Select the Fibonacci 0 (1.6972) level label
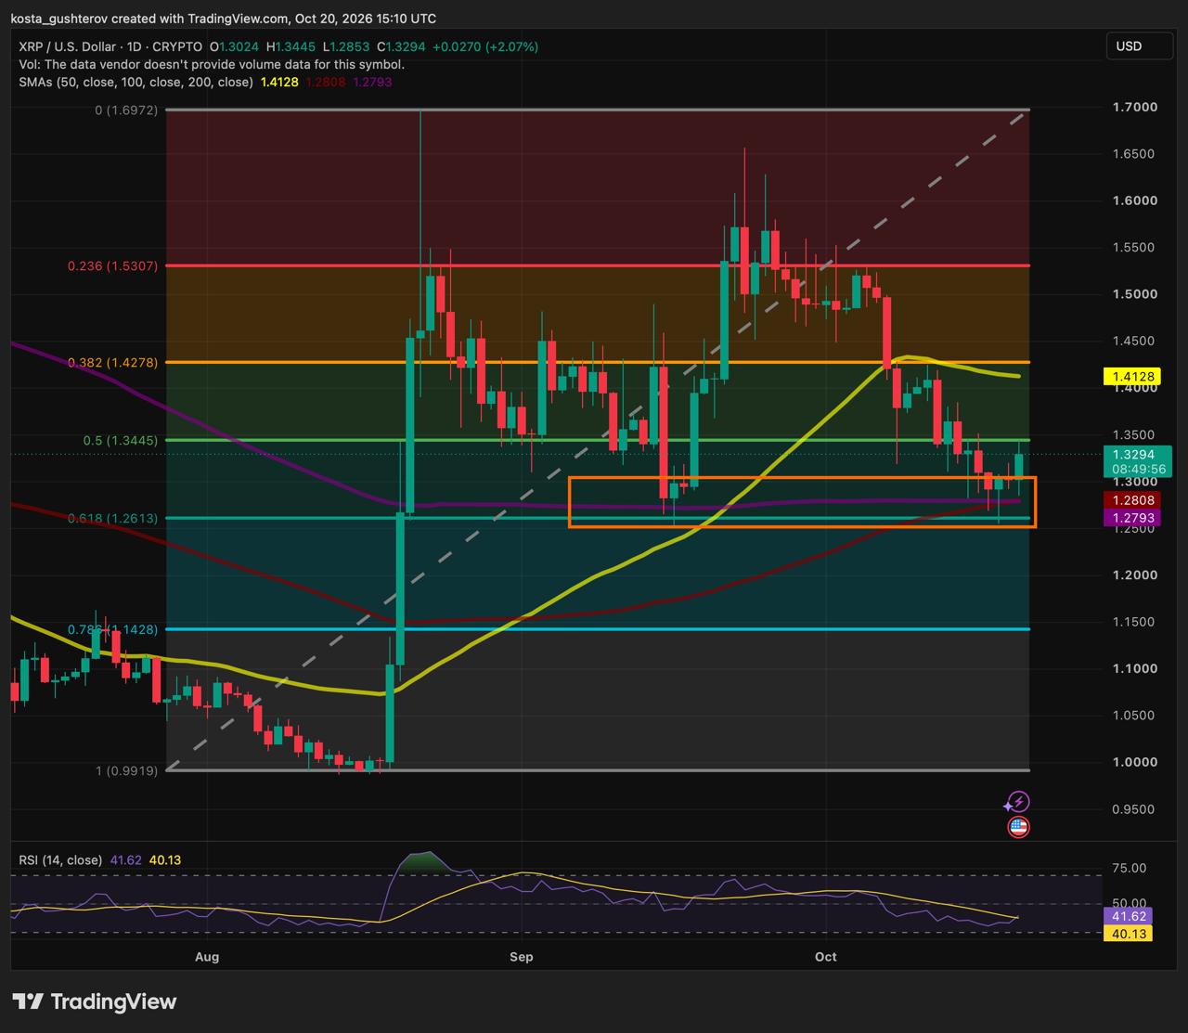This screenshot has width=1188, height=1033. click(126, 110)
